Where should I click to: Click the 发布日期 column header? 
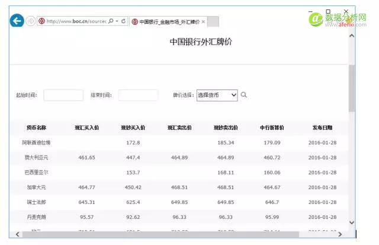point(322,128)
